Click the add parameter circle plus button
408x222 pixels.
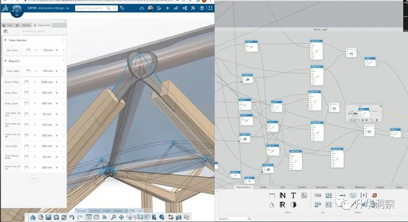point(34,179)
